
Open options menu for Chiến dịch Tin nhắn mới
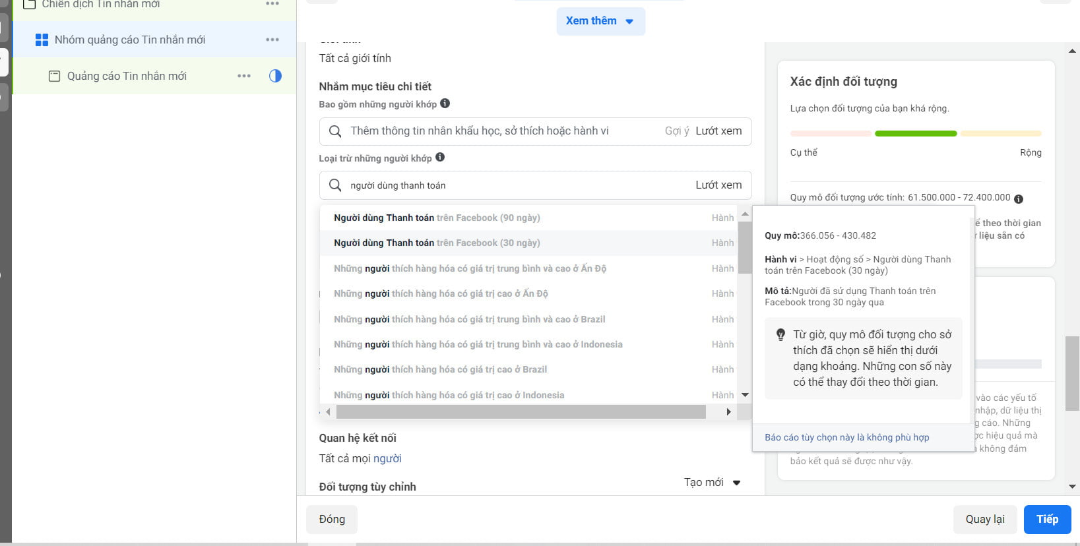[272, 4]
